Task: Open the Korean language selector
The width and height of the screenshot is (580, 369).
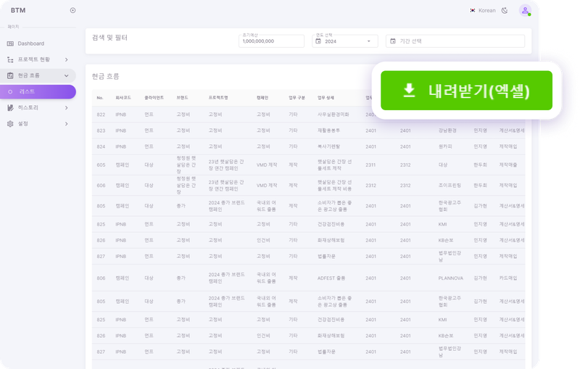Action: point(486,11)
